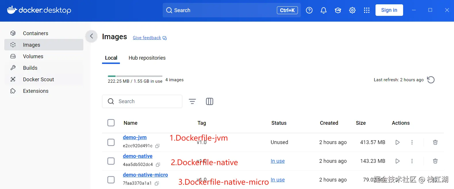The image size is (454, 189).
Task: Click the magnifier in the images search box
Action: [x=111, y=101]
